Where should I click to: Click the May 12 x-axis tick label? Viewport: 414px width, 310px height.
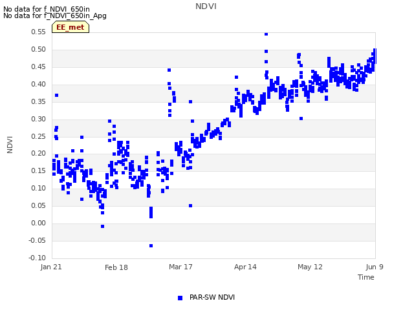[x=310, y=267]
